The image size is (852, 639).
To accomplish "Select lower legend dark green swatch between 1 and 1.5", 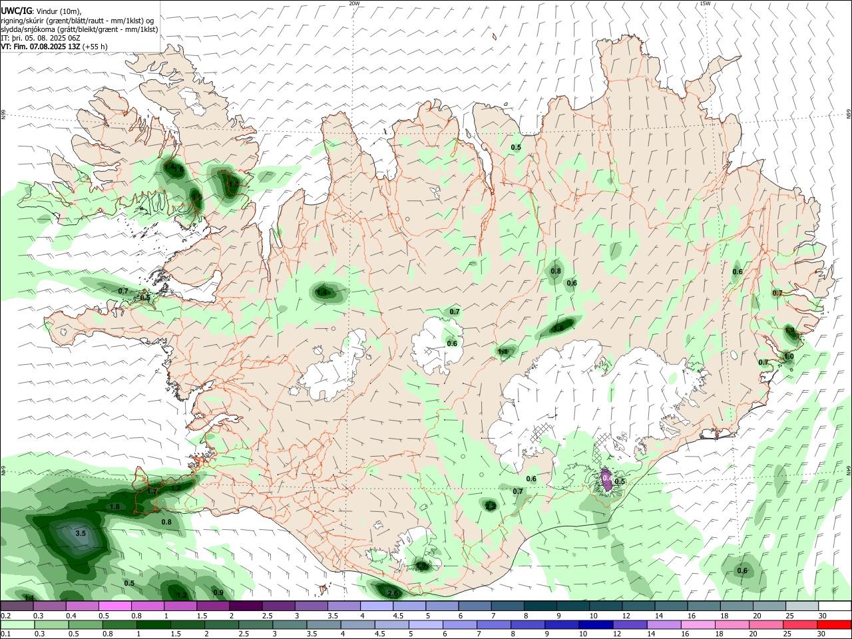I will click(x=153, y=624).
